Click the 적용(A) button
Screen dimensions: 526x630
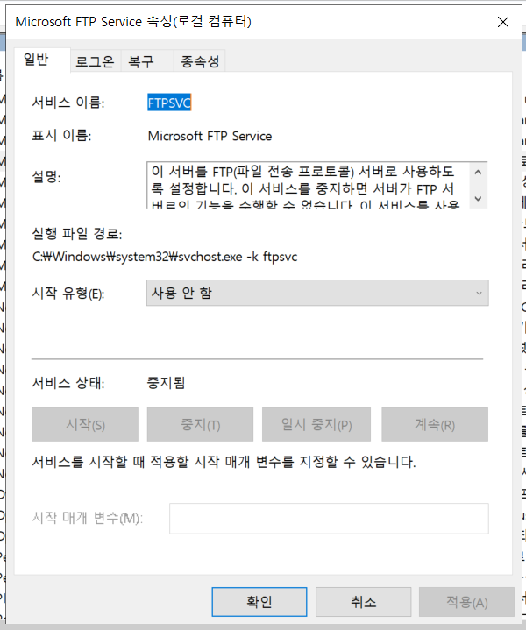click(x=466, y=601)
